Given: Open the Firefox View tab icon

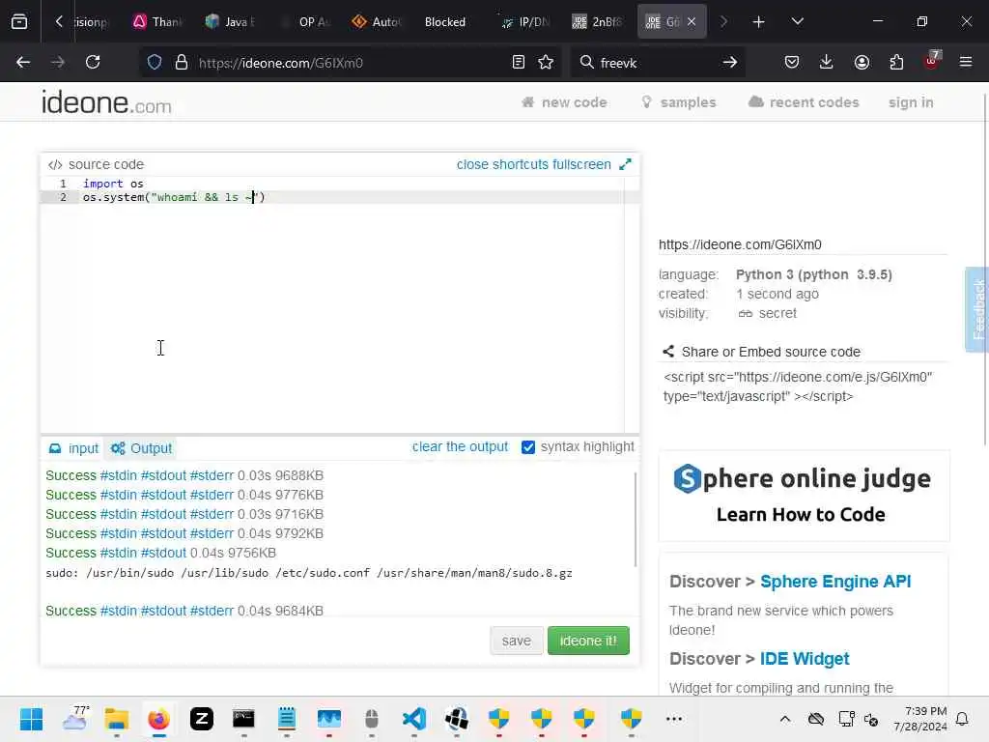Looking at the screenshot, I should (x=19, y=21).
